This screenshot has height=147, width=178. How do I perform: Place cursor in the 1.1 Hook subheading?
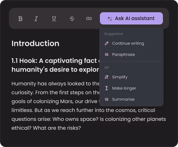pyautogui.click(x=56, y=65)
